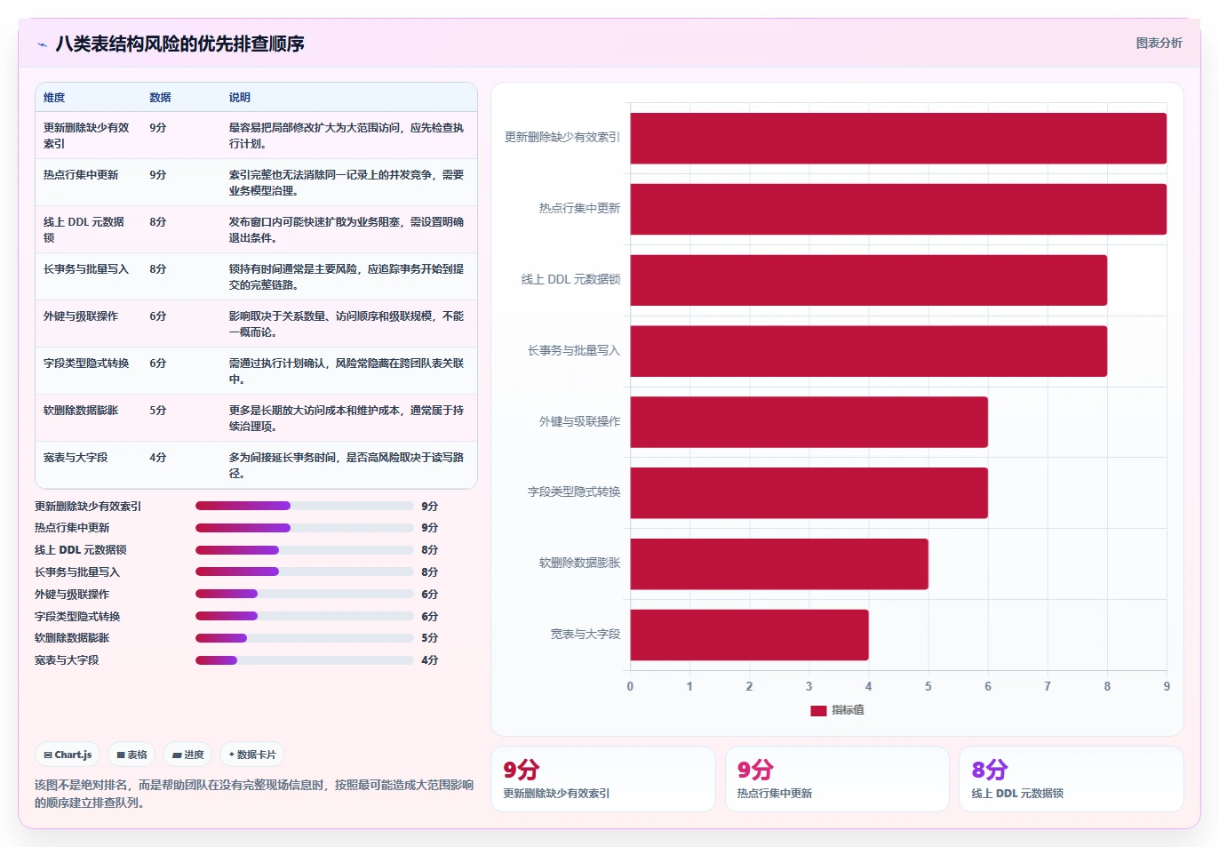Click the footnote text 该图不是绝对排名
The image size is (1219, 847).
coord(254,794)
